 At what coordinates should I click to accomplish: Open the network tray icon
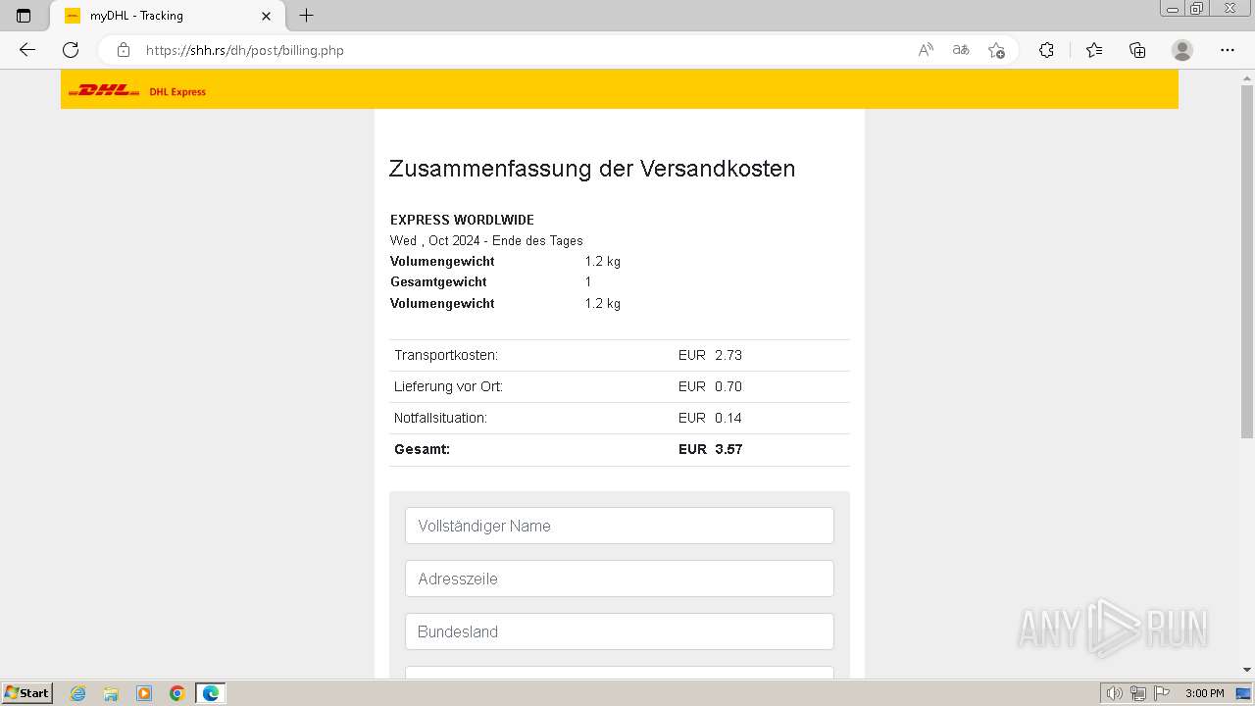pyautogui.click(x=1137, y=693)
